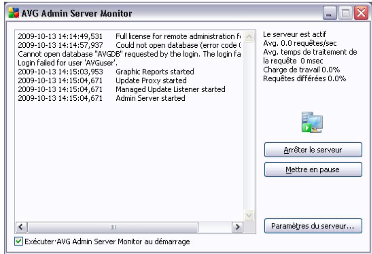This screenshot has height=254, width=372.
Task: Select the 'Graphic Reports started' log line
Action: click(x=106, y=72)
